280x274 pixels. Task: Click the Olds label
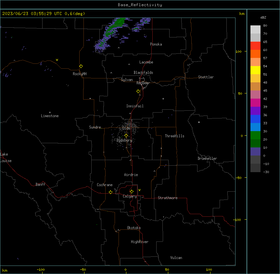click(126, 128)
